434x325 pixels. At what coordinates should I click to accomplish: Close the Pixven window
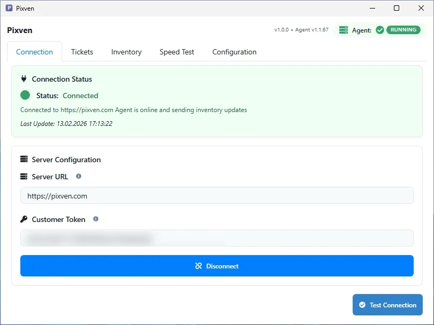pyautogui.click(x=421, y=8)
